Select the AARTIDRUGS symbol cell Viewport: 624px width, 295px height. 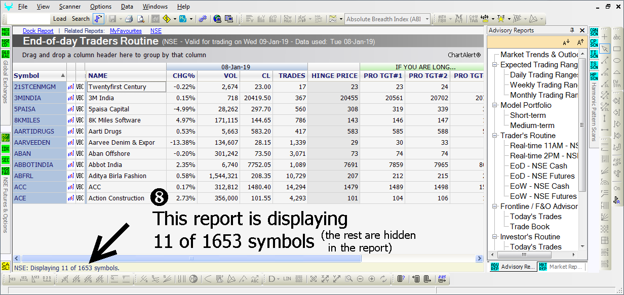(x=40, y=132)
